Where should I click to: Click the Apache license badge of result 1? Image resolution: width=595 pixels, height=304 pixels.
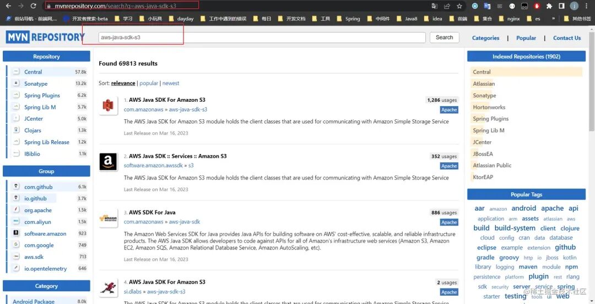pyautogui.click(x=449, y=109)
